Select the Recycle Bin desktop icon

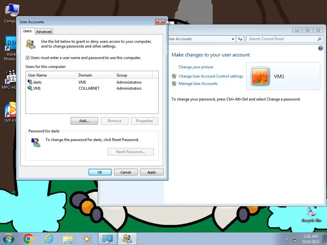(311, 214)
